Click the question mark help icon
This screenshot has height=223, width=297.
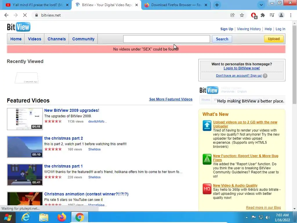(265, 76)
